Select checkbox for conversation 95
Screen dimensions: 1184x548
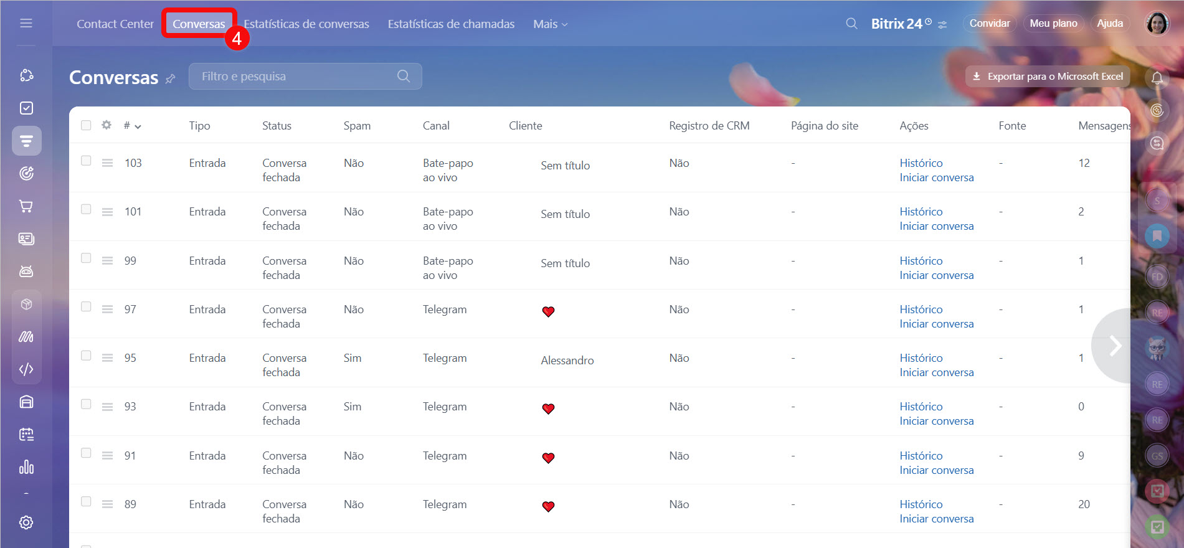click(x=86, y=356)
